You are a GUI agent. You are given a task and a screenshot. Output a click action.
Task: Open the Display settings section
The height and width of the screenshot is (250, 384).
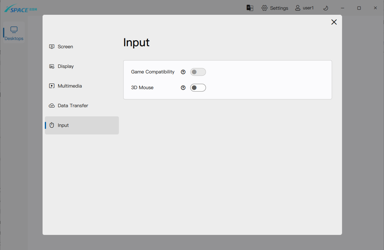pyautogui.click(x=66, y=66)
